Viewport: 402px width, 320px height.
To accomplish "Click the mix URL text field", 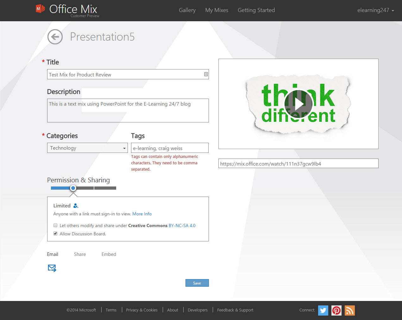I will click(x=298, y=164).
